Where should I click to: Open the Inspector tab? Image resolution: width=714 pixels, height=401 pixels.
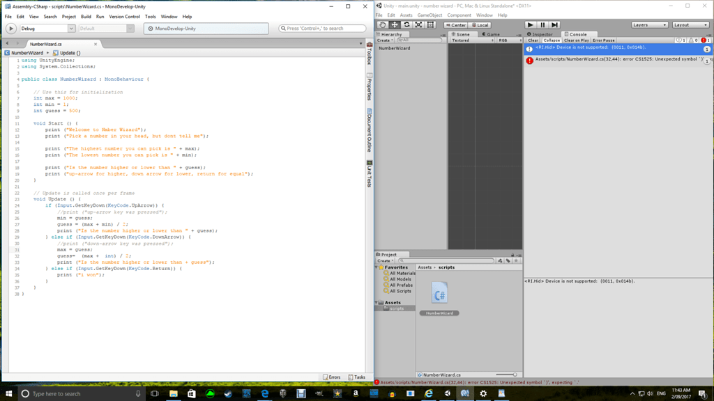(542, 33)
